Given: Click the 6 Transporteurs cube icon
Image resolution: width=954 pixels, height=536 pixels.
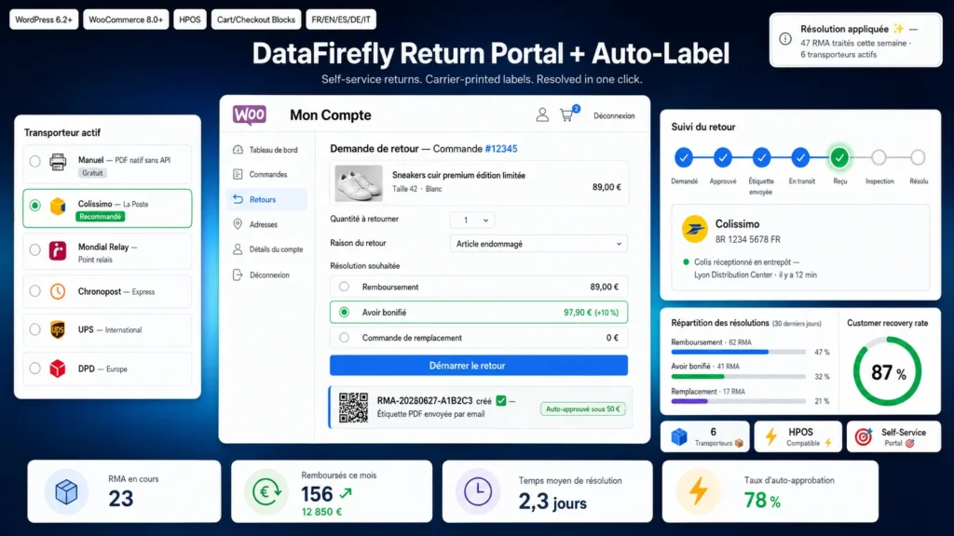Looking at the screenshot, I should coord(679,436).
